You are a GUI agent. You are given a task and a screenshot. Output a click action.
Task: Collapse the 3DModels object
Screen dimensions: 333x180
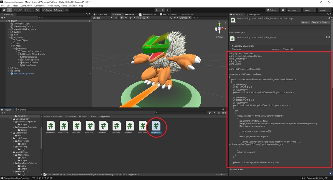click(x=9, y=38)
